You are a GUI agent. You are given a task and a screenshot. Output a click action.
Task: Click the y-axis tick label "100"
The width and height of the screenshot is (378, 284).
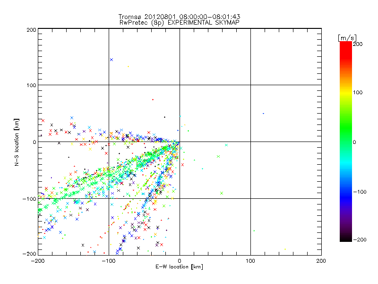click(x=31, y=85)
